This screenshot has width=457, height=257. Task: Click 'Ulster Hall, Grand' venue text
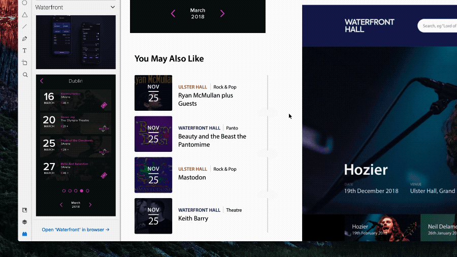click(433, 191)
